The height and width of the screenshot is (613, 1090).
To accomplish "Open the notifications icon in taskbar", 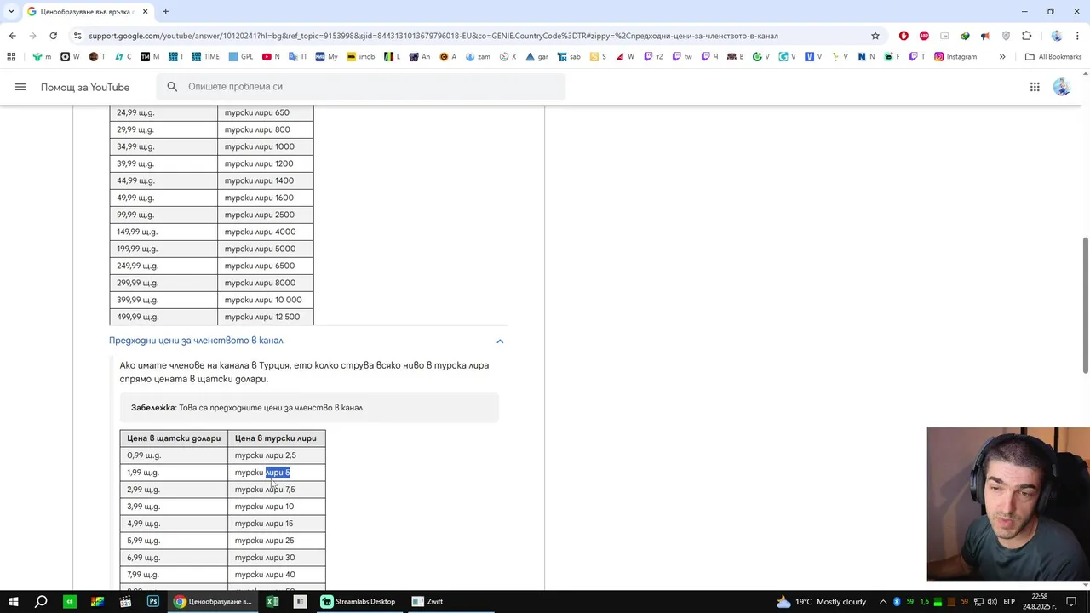I will (x=1072, y=602).
